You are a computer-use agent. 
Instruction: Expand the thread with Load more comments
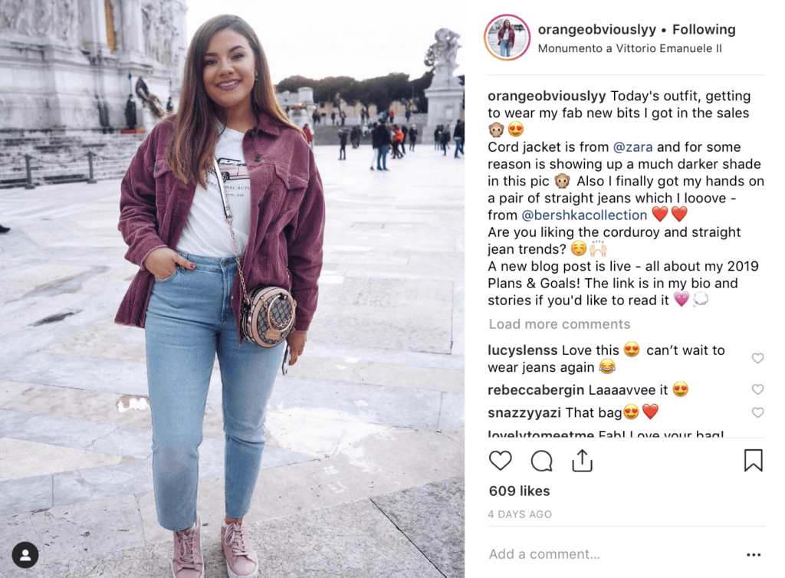559,324
